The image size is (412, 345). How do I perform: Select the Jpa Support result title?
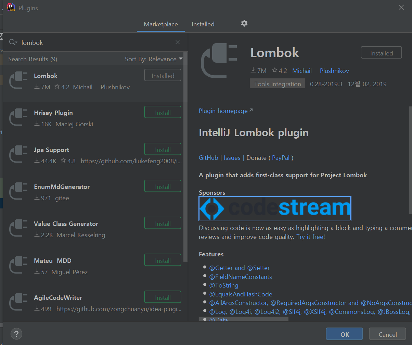coord(51,150)
